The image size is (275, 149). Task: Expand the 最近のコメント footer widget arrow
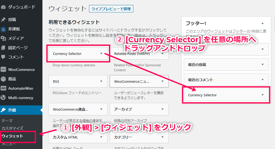coord(263,79)
